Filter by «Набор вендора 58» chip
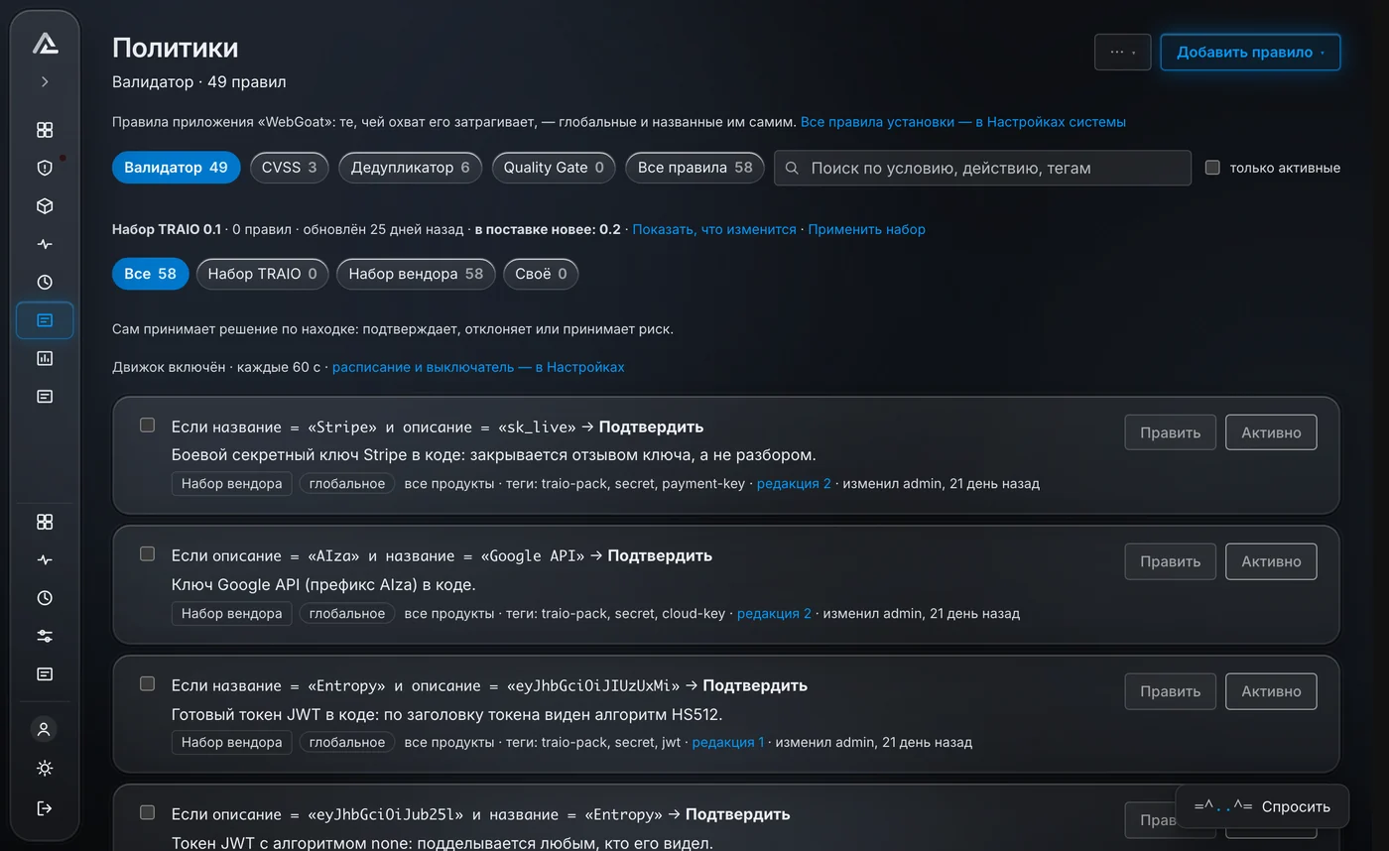The width and height of the screenshot is (1389, 851). pyautogui.click(x=416, y=274)
